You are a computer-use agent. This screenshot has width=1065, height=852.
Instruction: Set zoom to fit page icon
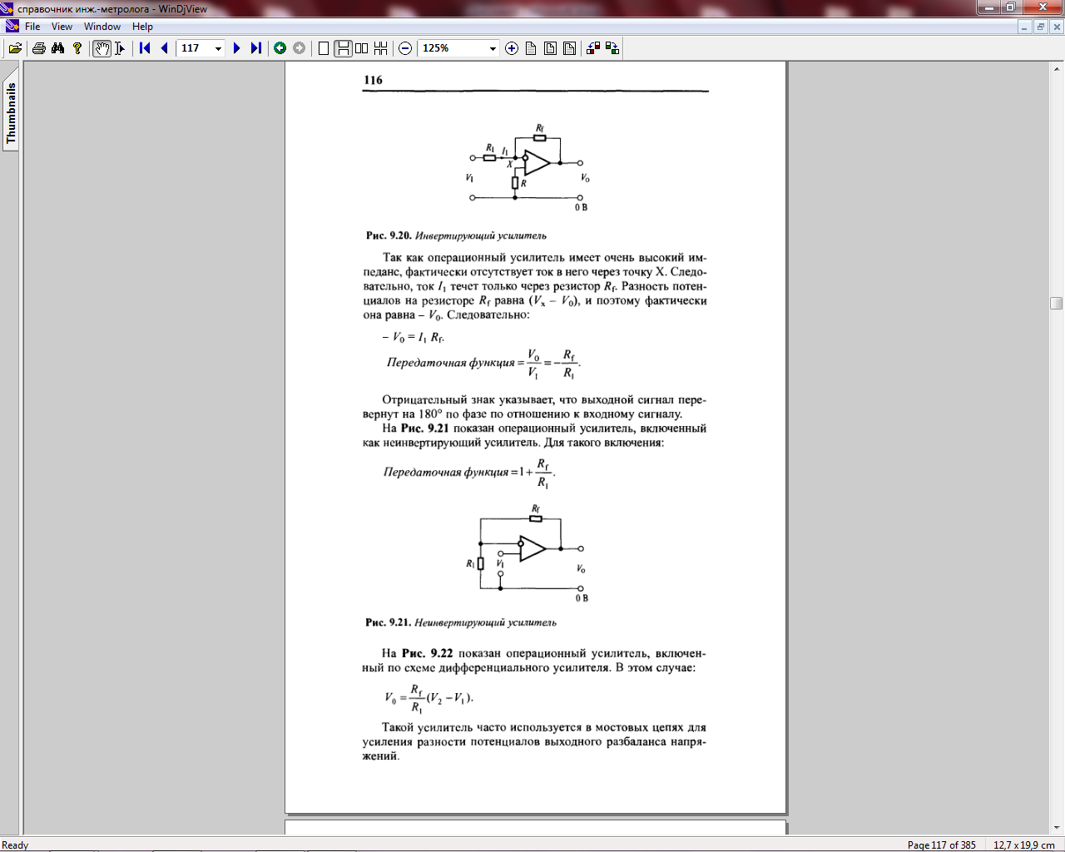pyautogui.click(x=569, y=48)
